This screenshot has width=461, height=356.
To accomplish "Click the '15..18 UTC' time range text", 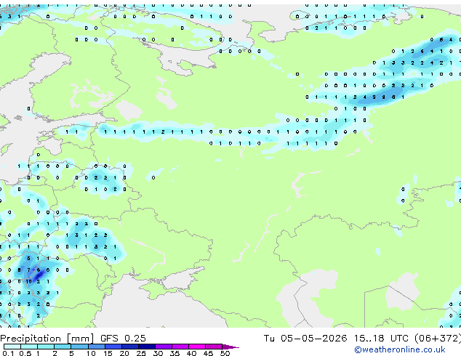I will click(381, 339).
